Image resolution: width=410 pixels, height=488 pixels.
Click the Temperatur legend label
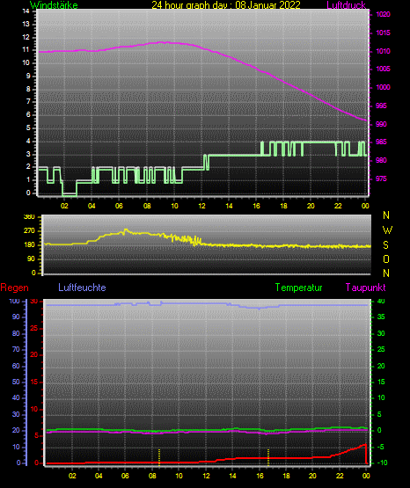click(x=298, y=288)
